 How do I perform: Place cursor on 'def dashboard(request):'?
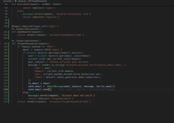[27, 32]
